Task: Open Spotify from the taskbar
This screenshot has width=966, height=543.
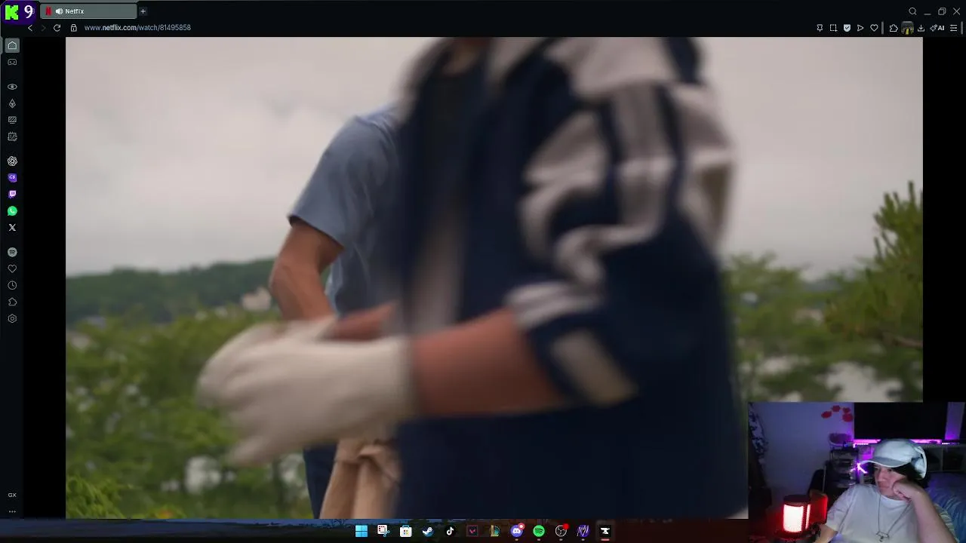Action: coord(539,531)
